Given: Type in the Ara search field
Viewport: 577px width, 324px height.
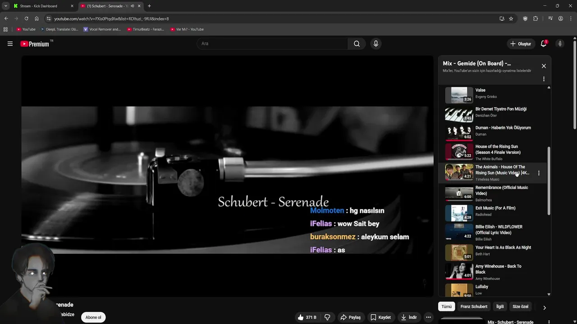Looking at the screenshot, I should (x=272, y=44).
